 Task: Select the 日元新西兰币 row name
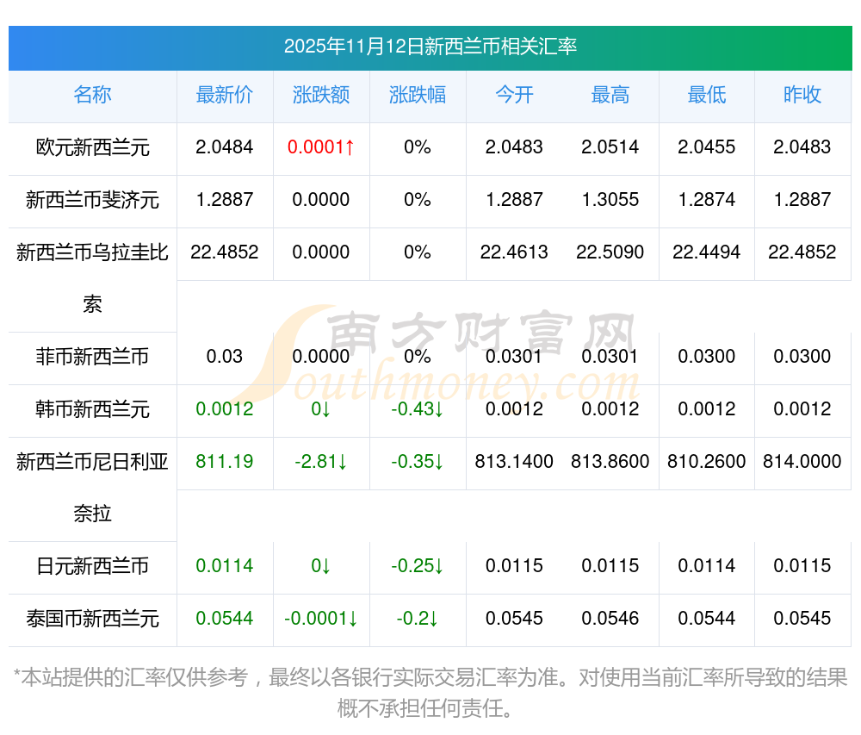92,566
